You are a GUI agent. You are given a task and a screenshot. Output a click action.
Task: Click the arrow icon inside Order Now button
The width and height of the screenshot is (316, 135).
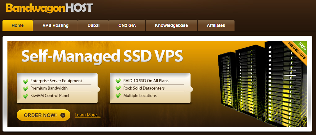pyautogui.click(x=63, y=115)
